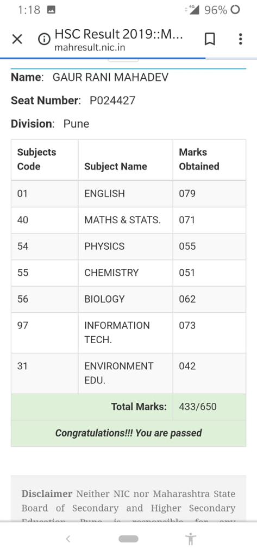This screenshot has height=556, width=257.
Task: Tap the back arrow in navigation bar
Action: tap(68, 539)
